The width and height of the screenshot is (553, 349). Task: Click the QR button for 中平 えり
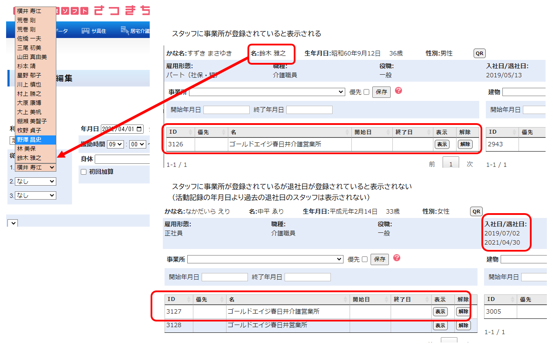pyautogui.click(x=476, y=211)
